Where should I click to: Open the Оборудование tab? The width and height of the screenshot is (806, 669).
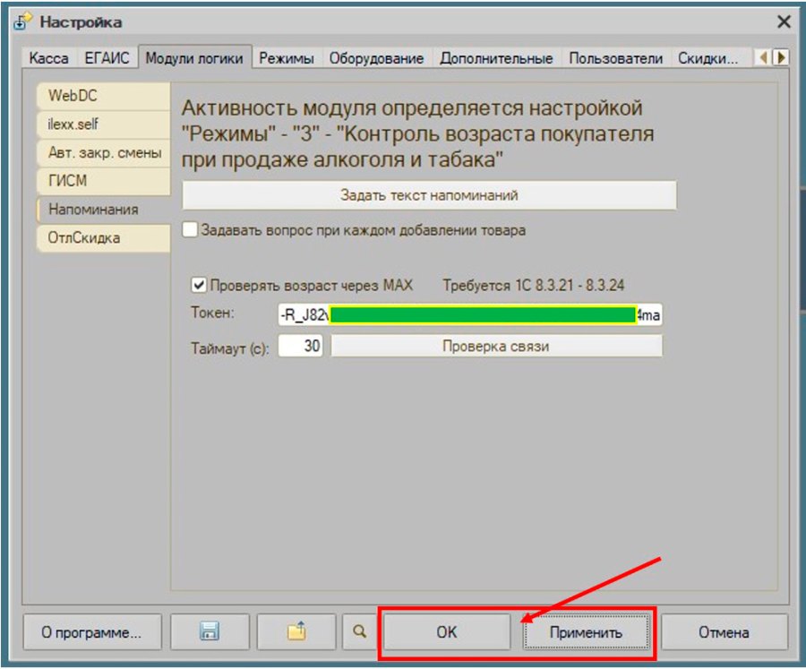(x=376, y=58)
